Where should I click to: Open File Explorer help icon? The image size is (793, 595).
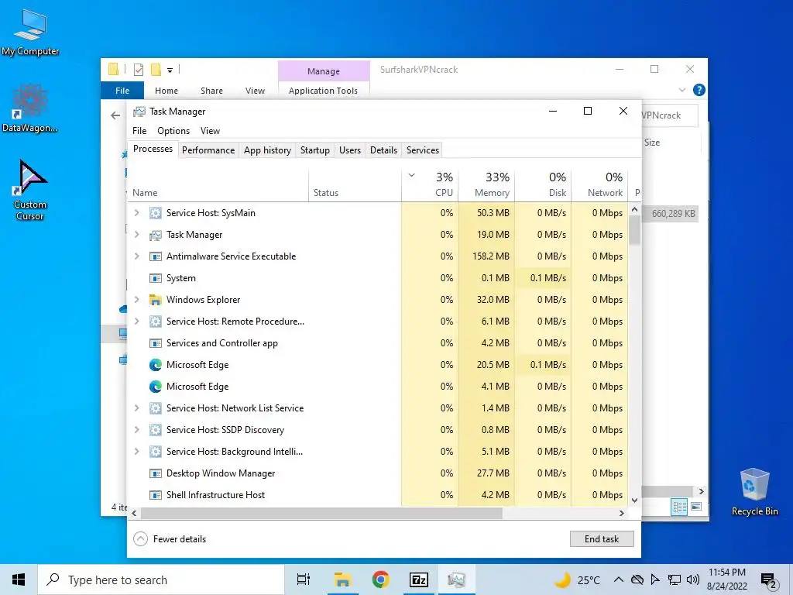[699, 90]
